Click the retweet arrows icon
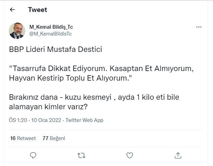 pos(81,155)
